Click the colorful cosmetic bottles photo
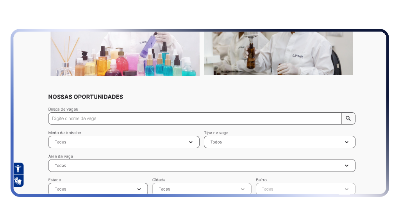Viewport: 400px width, 209px height. click(x=125, y=54)
